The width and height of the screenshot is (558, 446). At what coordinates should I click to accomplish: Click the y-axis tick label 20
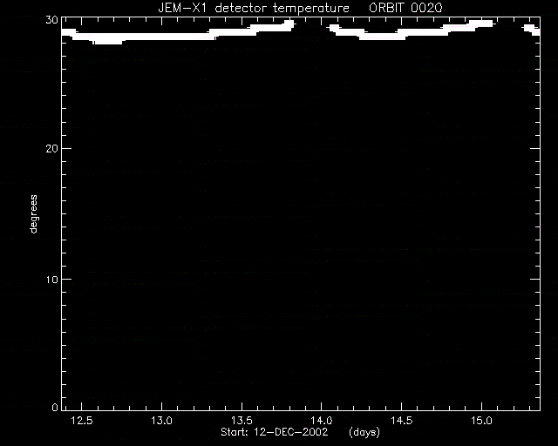pyautogui.click(x=51, y=149)
